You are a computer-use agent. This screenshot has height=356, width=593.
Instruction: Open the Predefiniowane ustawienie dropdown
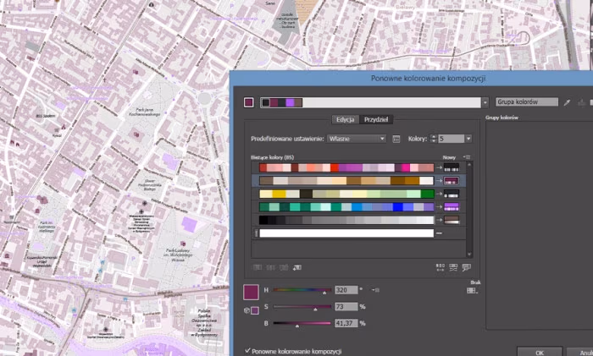[357, 139]
